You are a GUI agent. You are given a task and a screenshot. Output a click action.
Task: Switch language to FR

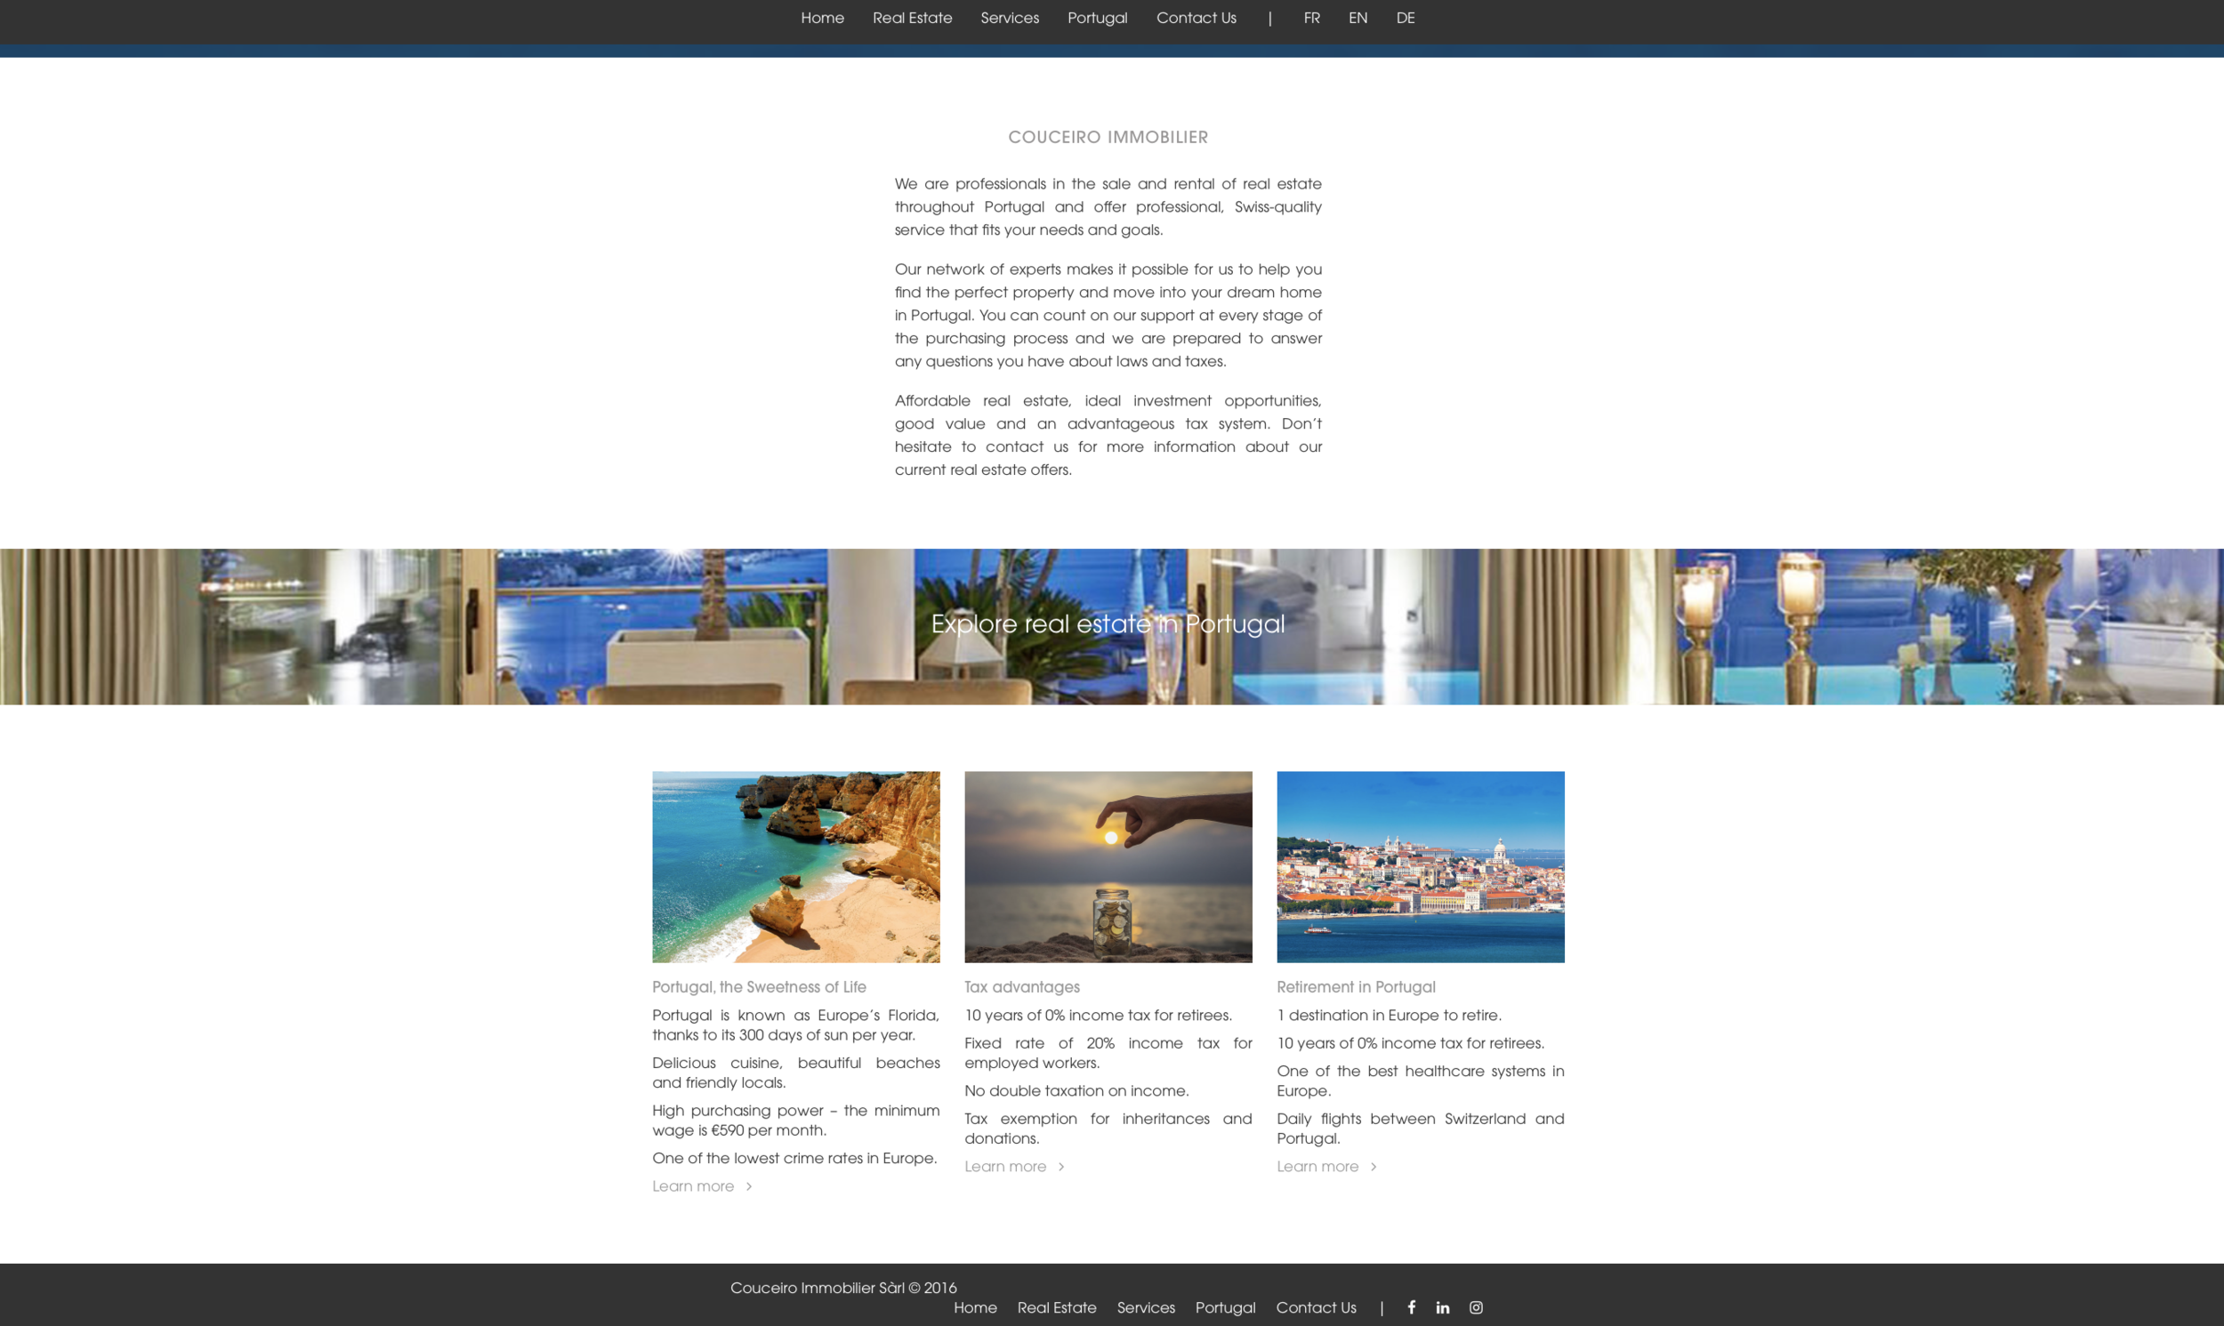1311,18
